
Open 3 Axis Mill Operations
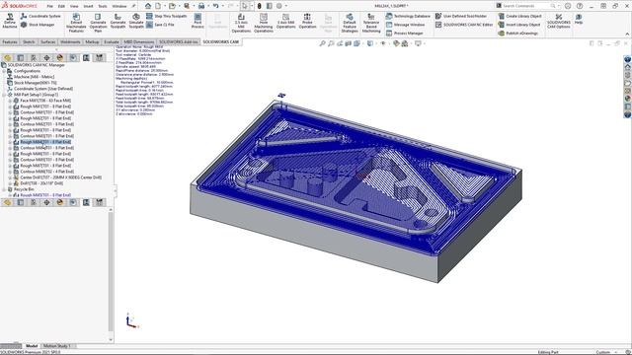tap(285, 21)
